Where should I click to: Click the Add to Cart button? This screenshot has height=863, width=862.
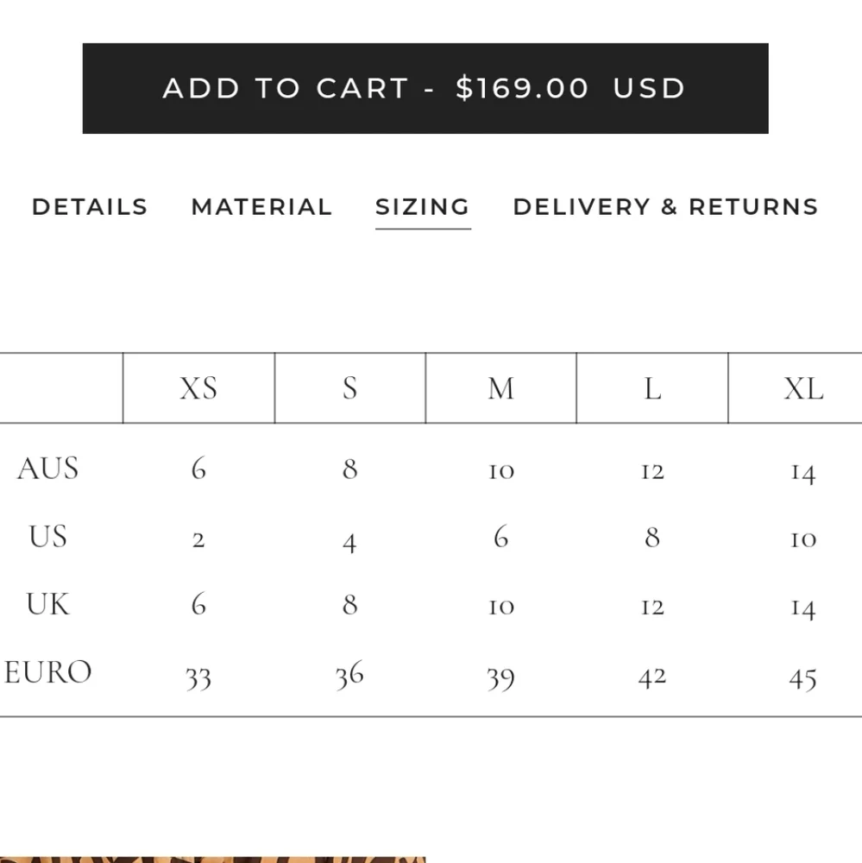pos(425,88)
